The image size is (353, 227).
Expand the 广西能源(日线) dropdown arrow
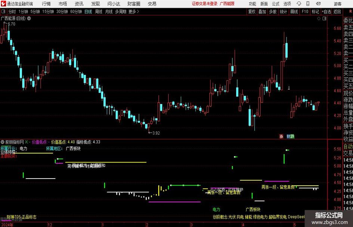(x=29, y=18)
